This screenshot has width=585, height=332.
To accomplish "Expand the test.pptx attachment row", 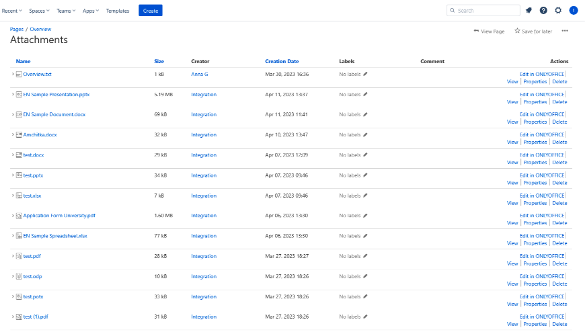I will 12,175.
